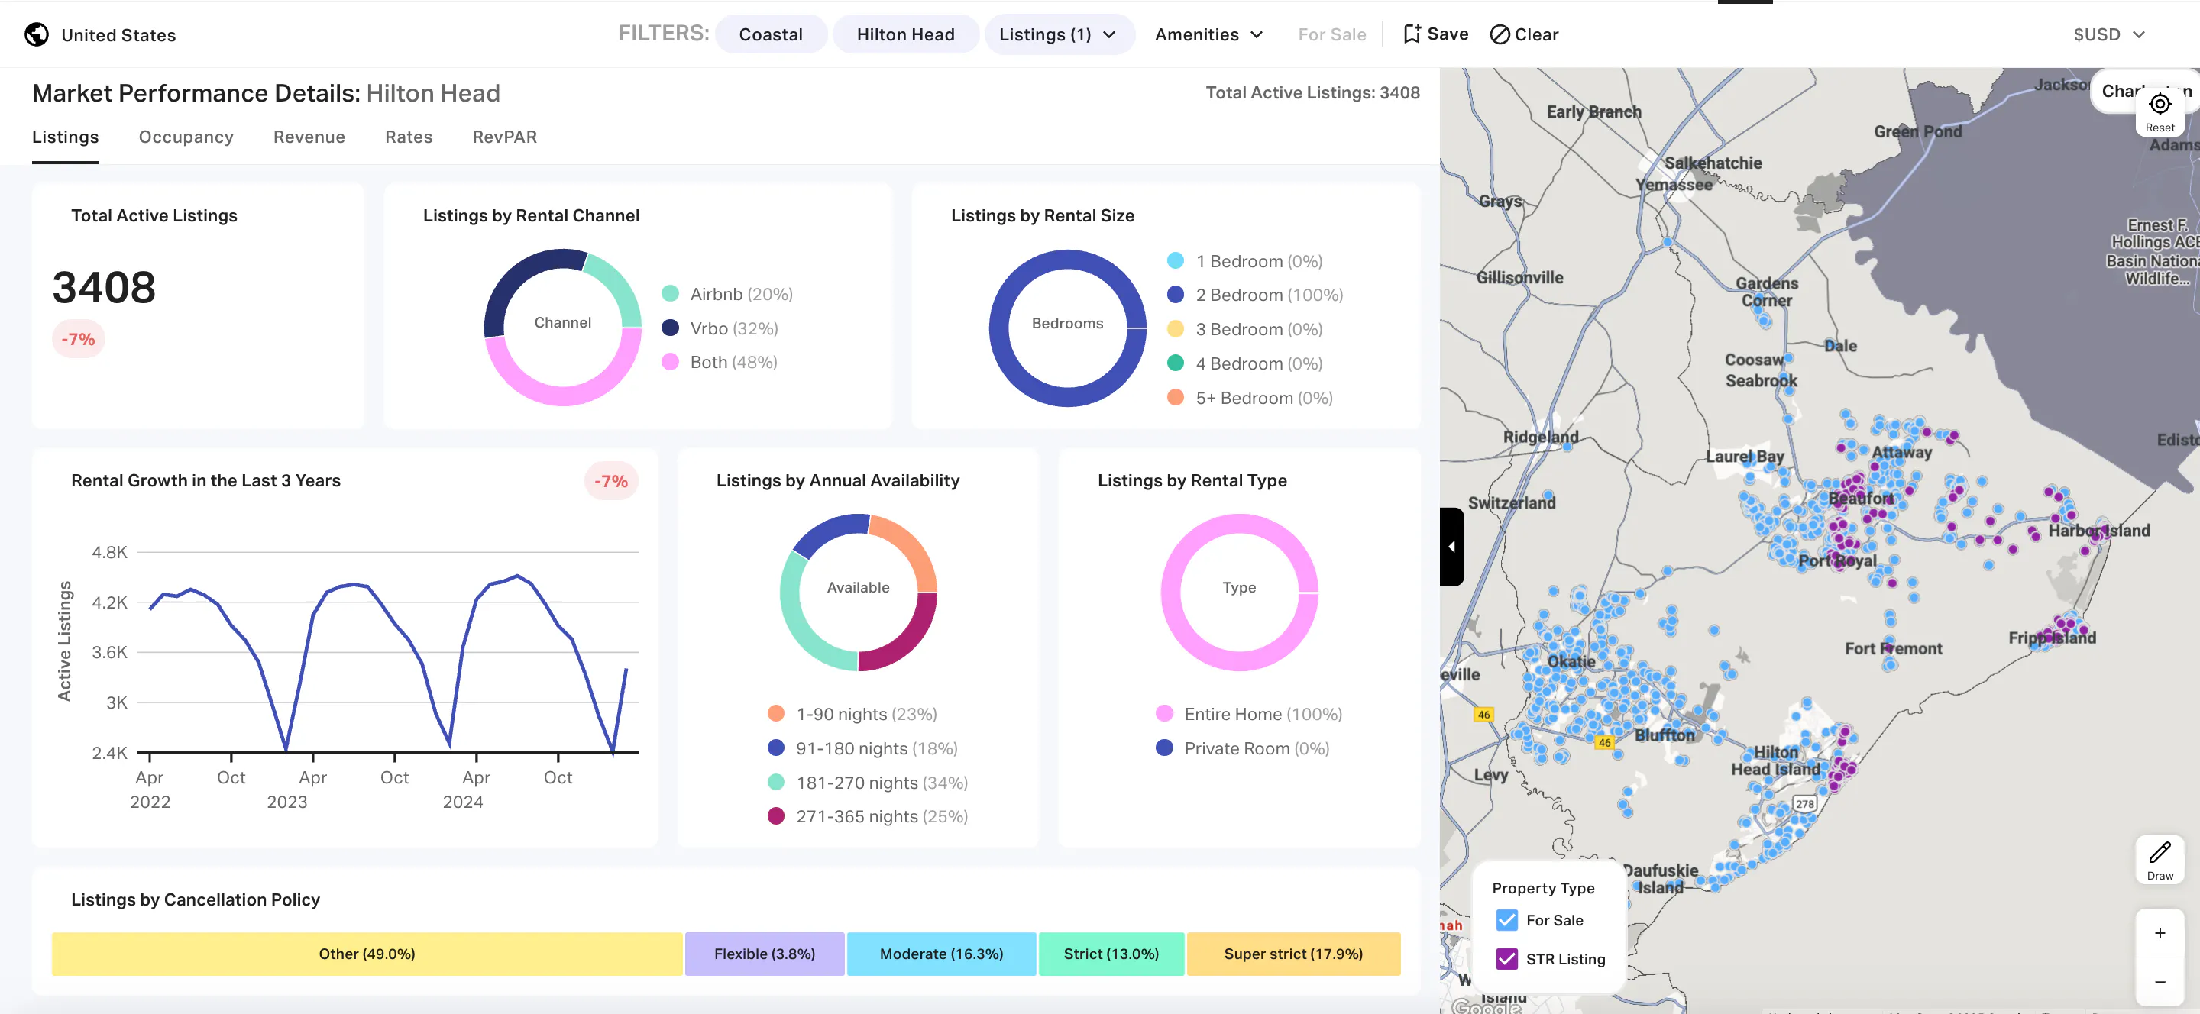The height and width of the screenshot is (1014, 2200).
Task: Click the 1-90 nights (23%) legend entry
Action: click(x=852, y=714)
